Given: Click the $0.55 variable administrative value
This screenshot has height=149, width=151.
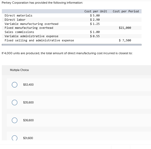Looking at the screenshot, I should 95,36.
